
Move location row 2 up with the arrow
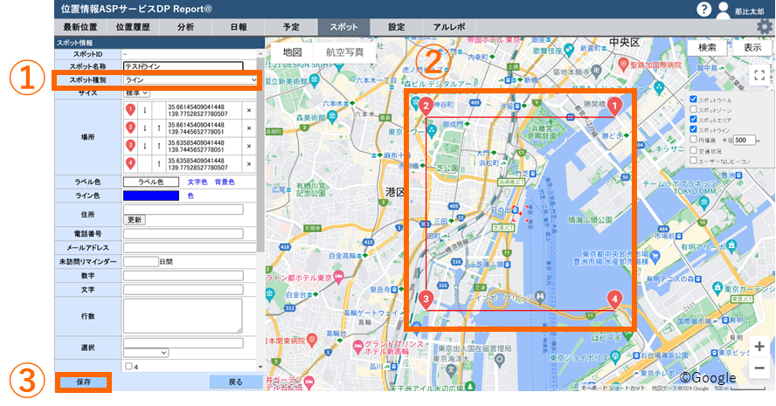158,128
